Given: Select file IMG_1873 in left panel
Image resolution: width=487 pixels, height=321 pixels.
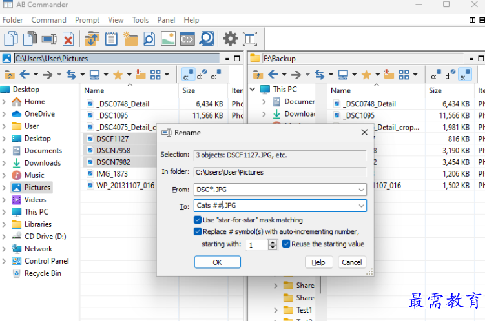Looking at the screenshot, I should pyautogui.click(x=112, y=174).
